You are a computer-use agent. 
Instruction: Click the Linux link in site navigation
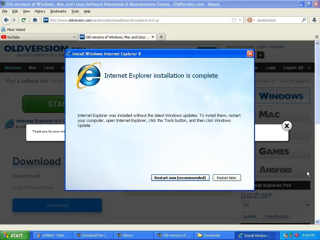click(x=49, y=68)
